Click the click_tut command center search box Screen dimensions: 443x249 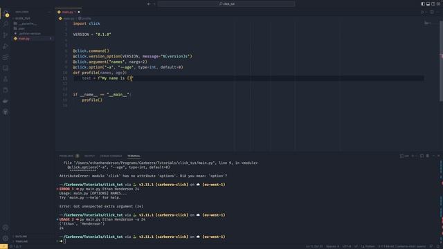[x=226, y=3]
